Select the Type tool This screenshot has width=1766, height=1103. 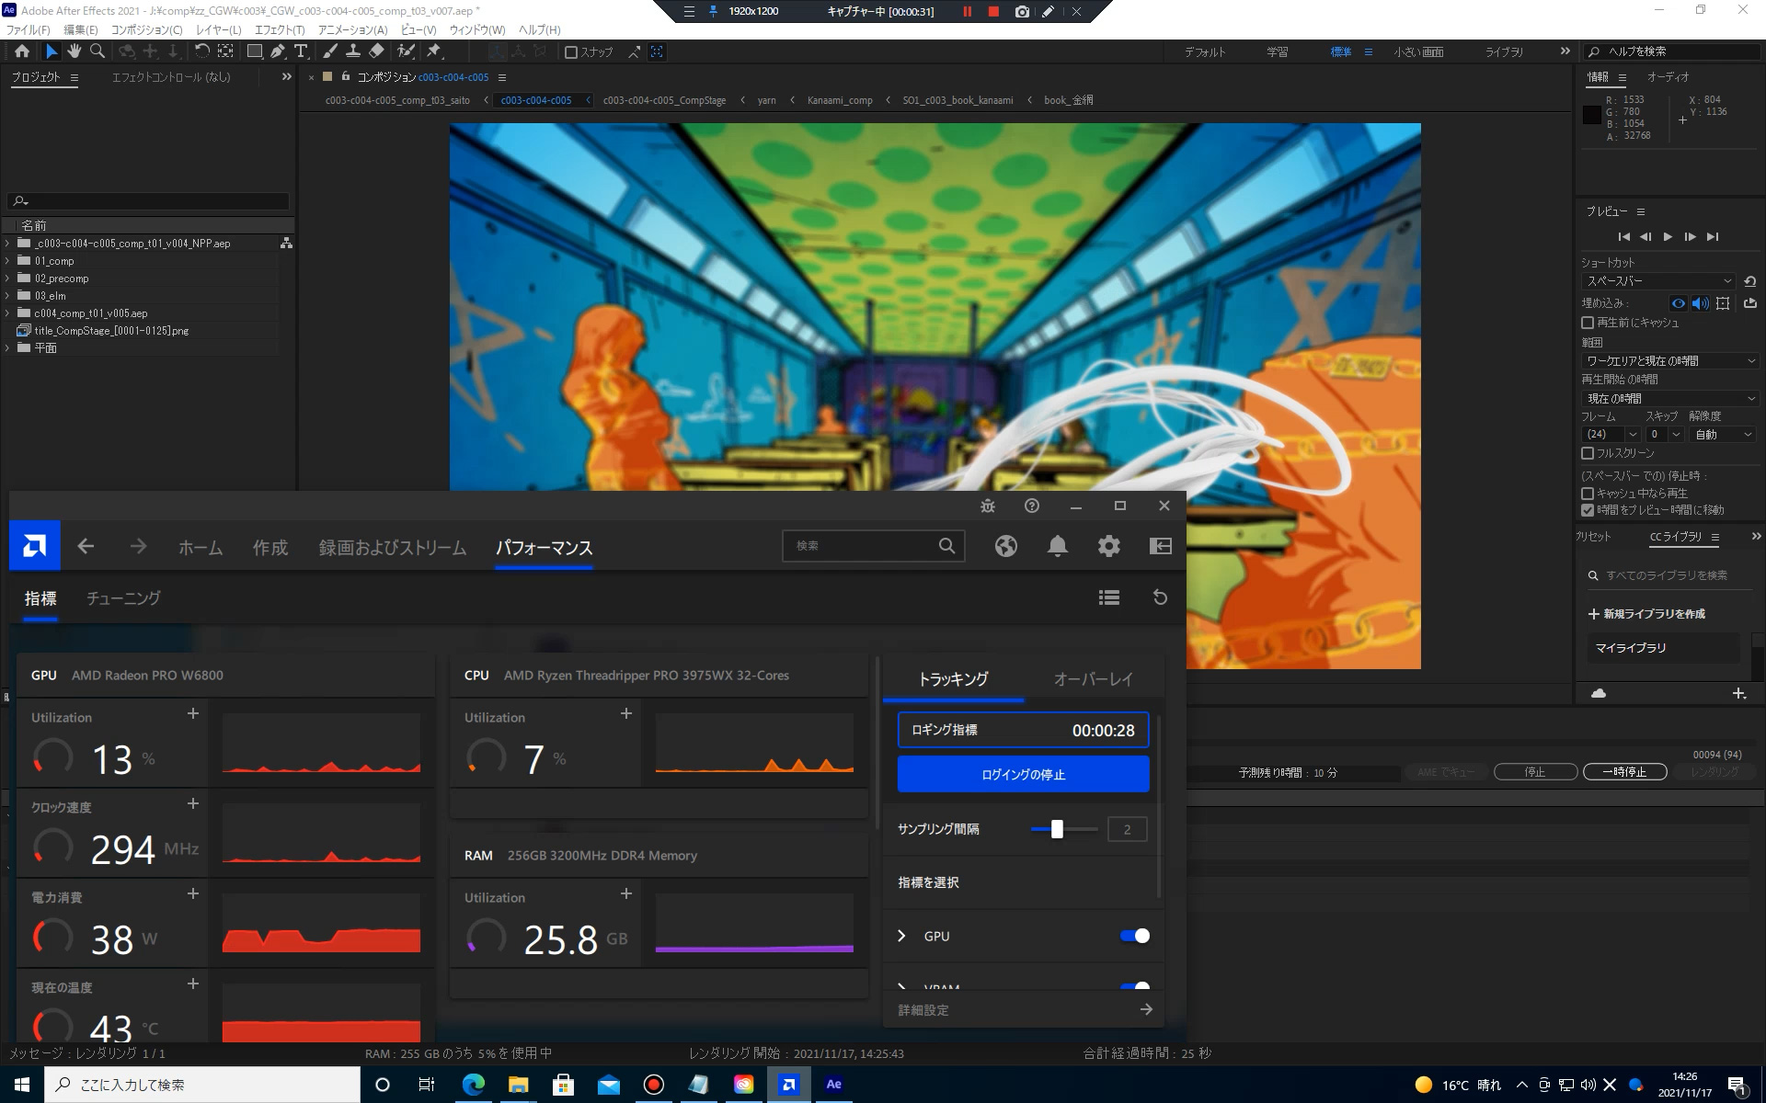click(x=301, y=51)
